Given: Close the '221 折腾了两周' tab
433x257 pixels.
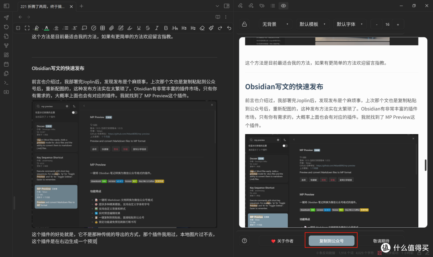Looking at the screenshot, I should pos(71,6).
